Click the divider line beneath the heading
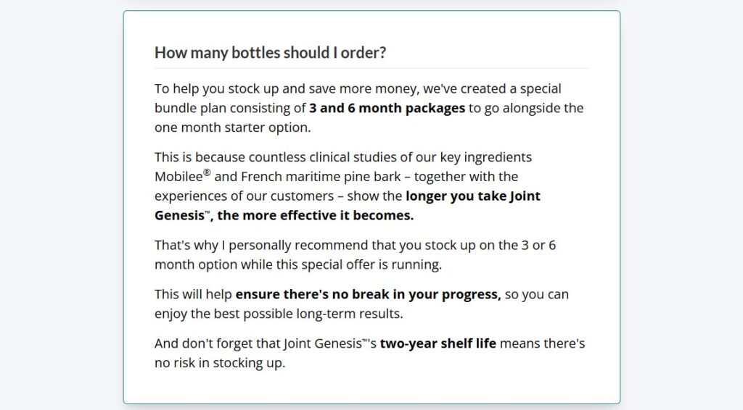 371,68
